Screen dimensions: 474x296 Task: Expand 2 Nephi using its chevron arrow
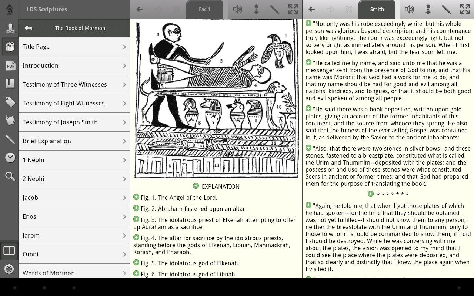[124, 179]
